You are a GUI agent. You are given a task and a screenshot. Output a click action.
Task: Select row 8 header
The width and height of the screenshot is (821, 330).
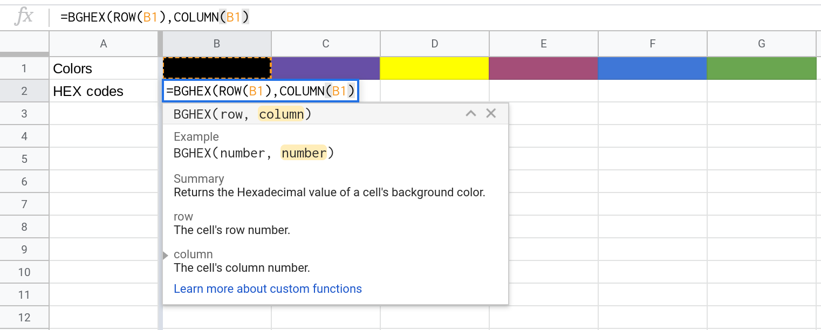[x=24, y=227]
